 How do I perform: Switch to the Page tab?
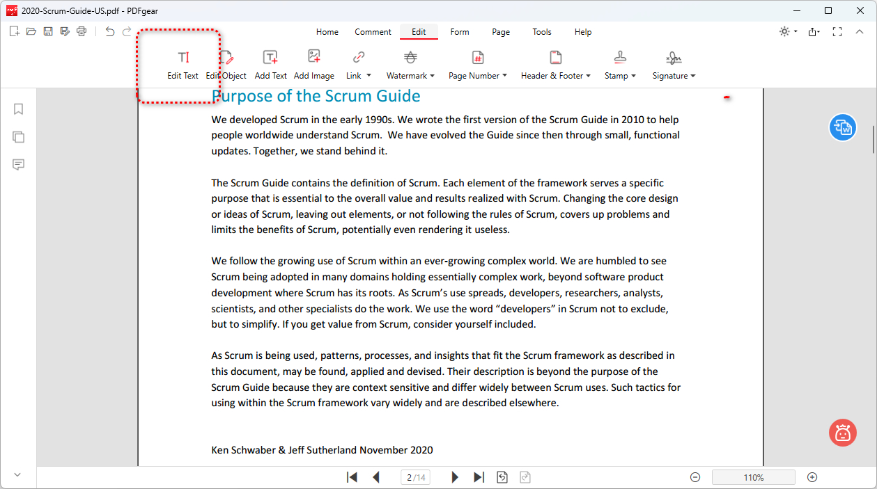coord(501,32)
